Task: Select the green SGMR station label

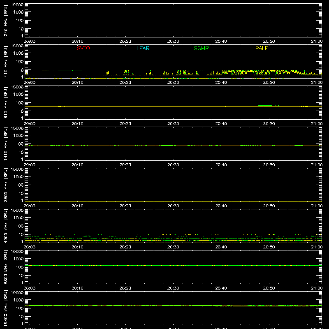Action: pyautogui.click(x=201, y=48)
